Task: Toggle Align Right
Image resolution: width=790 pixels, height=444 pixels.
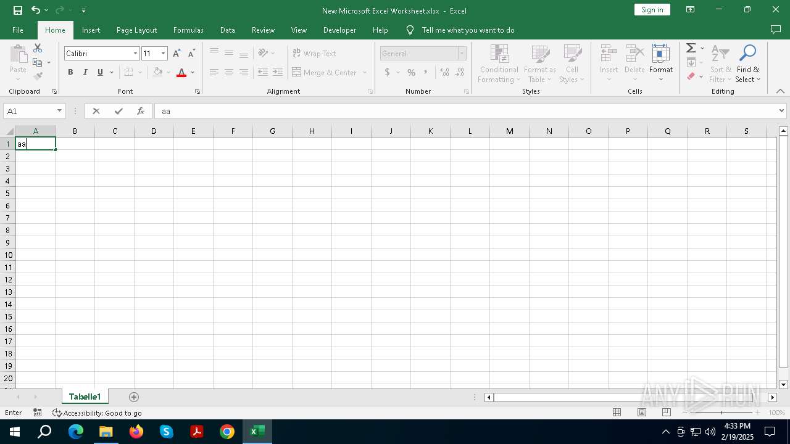Action: click(244, 72)
